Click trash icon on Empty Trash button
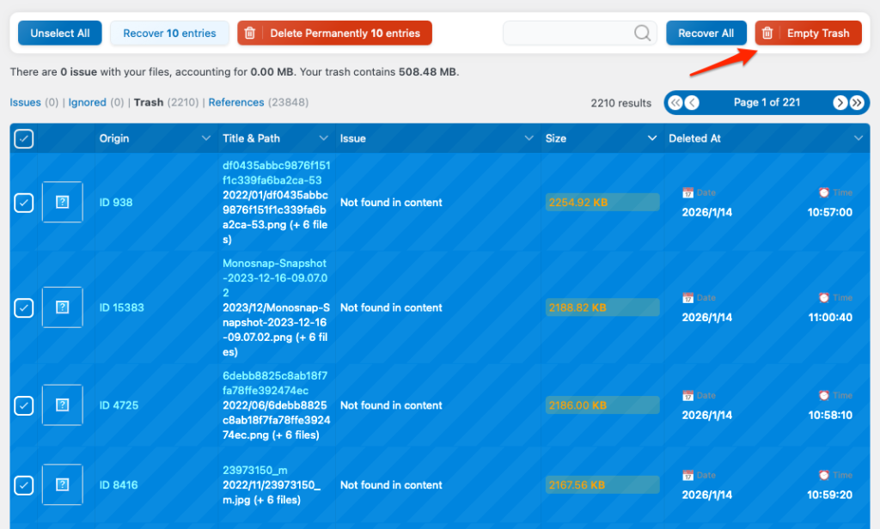Screen dimensions: 880x529 coord(767,33)
